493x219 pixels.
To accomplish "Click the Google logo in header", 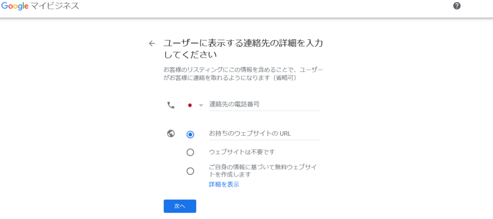I will [x=16, y=6].
